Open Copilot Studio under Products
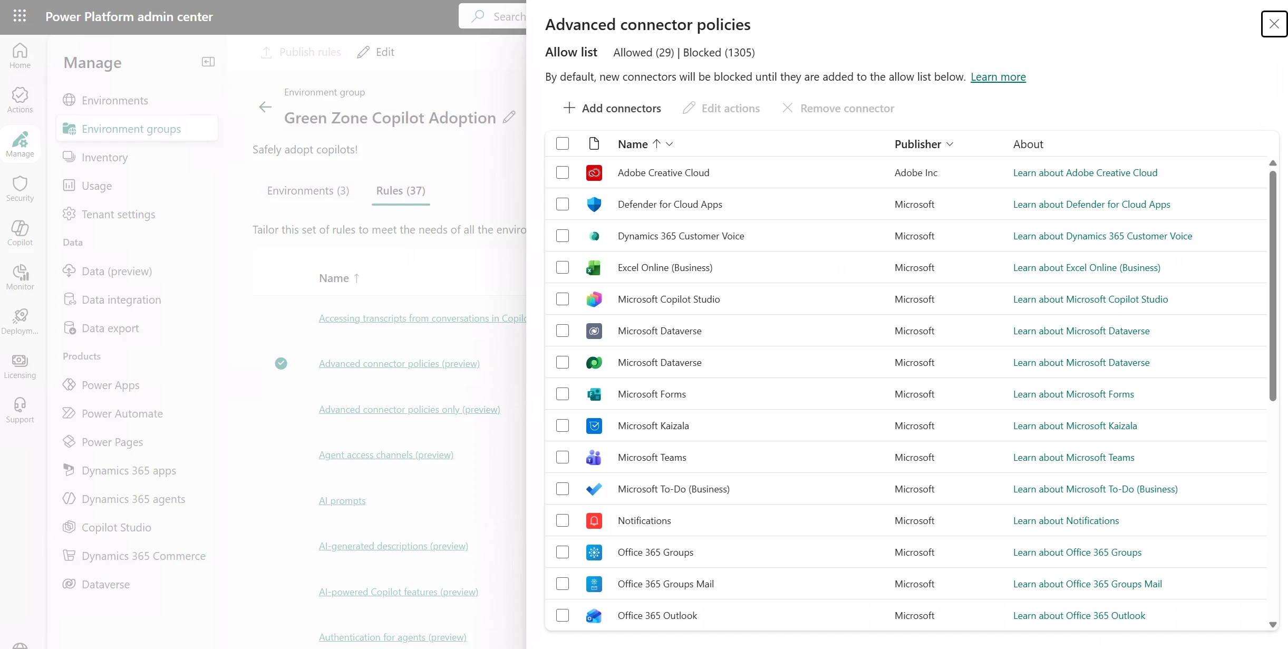This screenshot has height=649, width=1288. (137, 527)
